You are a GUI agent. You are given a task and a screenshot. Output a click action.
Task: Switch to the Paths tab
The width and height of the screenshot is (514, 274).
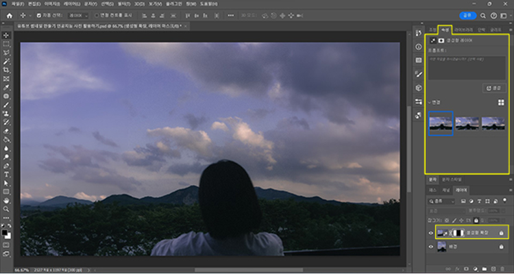[432, 190]
